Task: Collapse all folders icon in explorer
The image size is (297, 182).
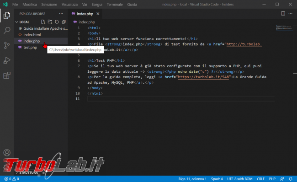Action: 64,22
